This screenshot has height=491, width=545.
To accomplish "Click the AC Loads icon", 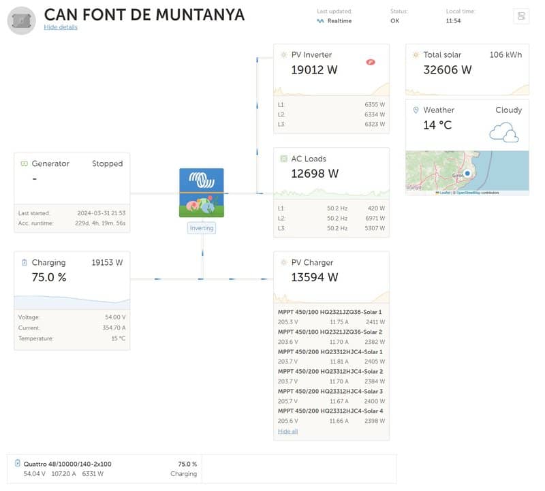I will (283, 159).
